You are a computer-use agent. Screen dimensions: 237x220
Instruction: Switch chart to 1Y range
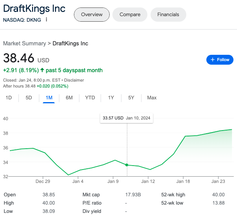point(111,98)
